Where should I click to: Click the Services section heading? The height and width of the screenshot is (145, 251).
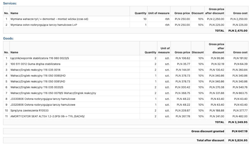10,3
